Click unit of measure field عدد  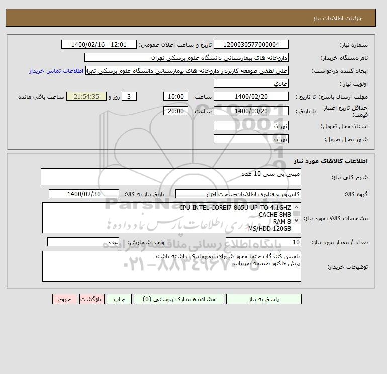tap(83, 242)
